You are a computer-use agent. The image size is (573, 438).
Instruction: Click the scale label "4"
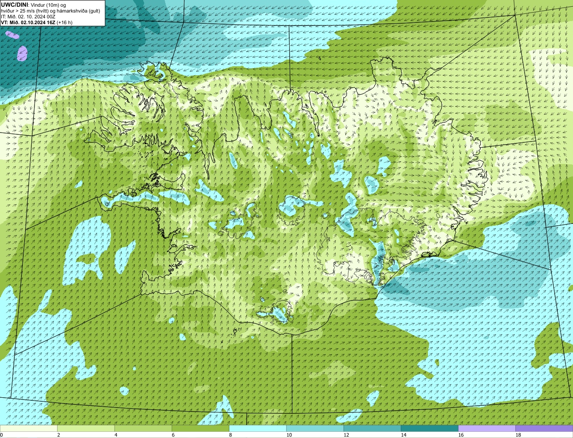[x=115, y=435]
